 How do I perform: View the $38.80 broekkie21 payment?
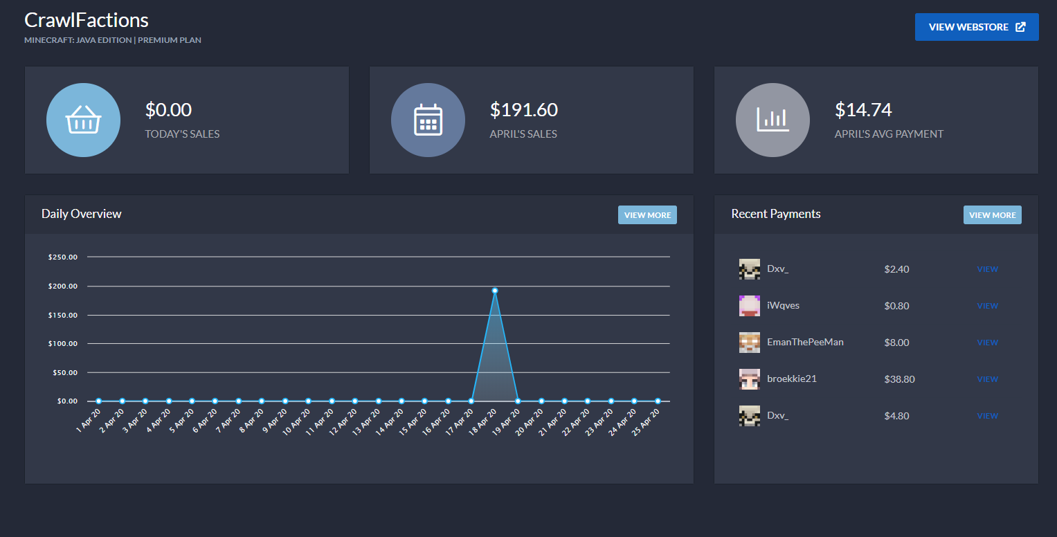click(x=987, y=379)
